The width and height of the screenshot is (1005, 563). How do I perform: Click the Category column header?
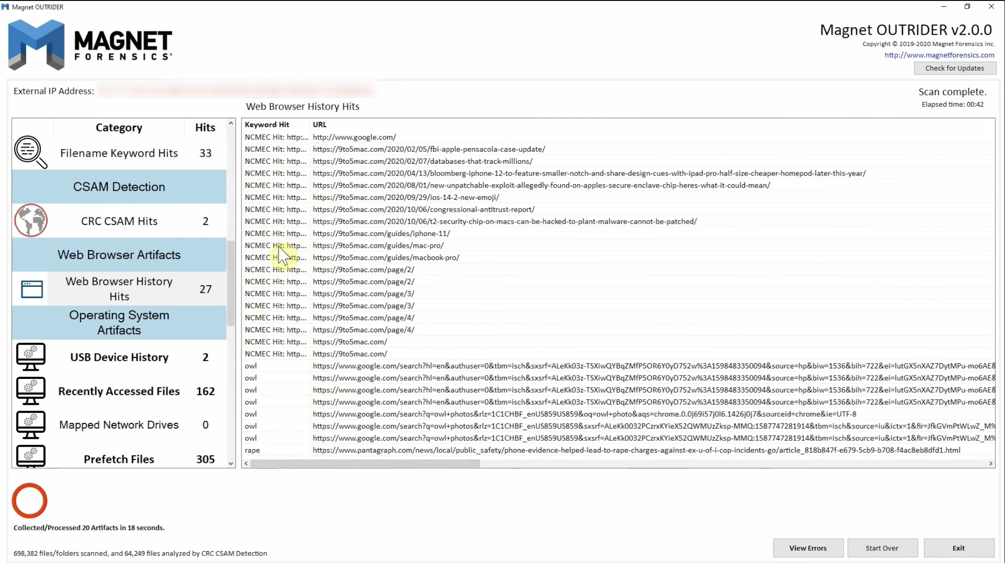[119, 127]
